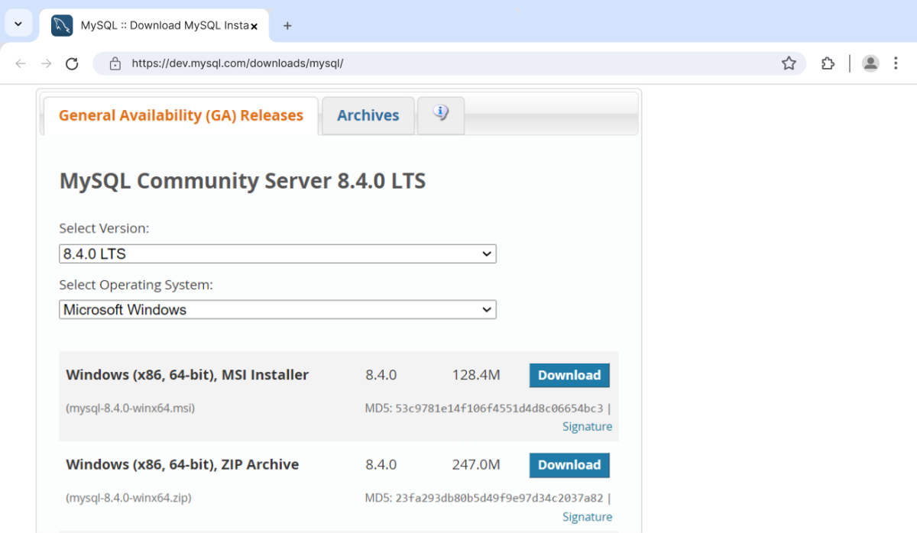Open the Signature link for the ZIP archive

587,516
